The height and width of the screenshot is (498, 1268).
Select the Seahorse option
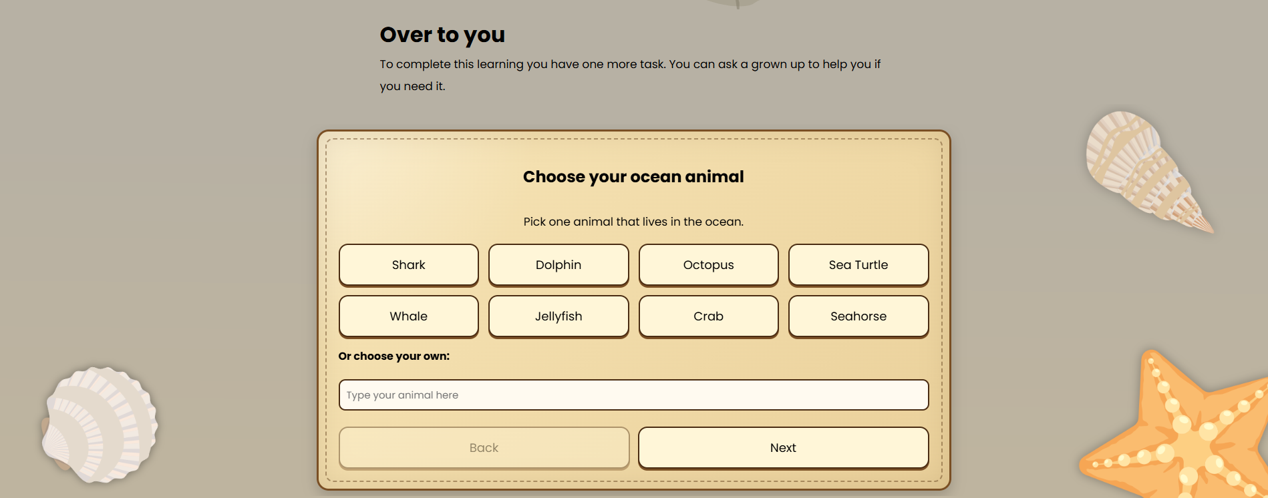(x=858, y=316)
